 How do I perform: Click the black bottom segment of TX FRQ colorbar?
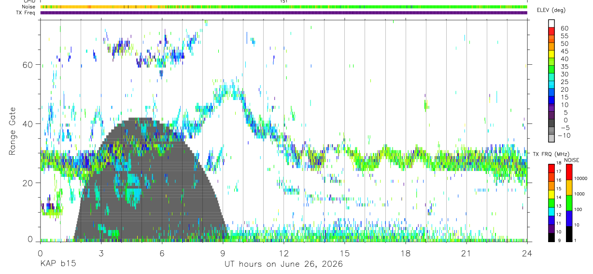point(551,237)
